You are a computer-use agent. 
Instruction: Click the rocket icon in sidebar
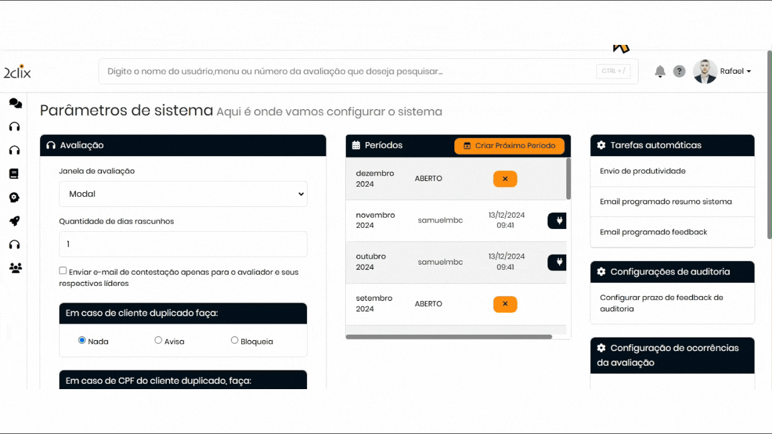coord(14,221)
